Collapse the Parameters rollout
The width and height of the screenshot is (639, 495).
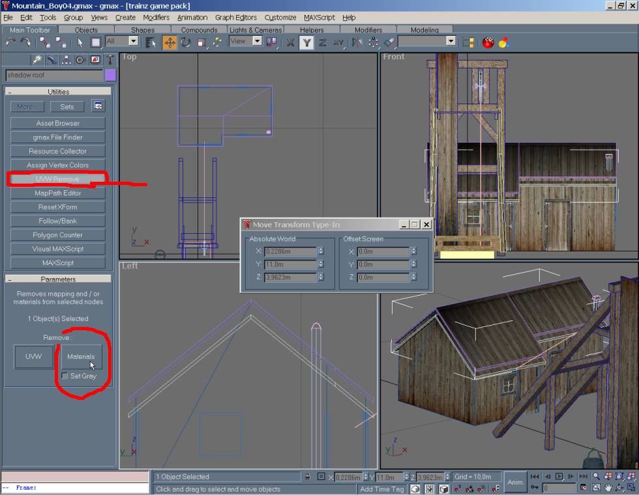tap(58, 279)
